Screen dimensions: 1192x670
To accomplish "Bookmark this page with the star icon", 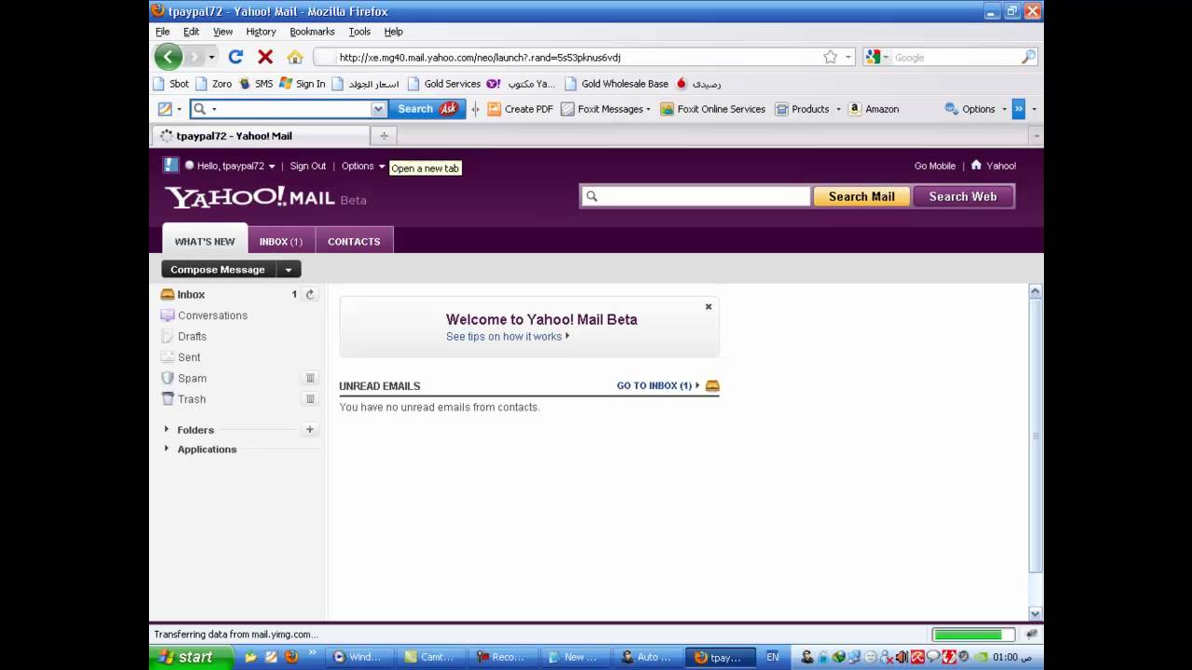I will pos(830,57).
